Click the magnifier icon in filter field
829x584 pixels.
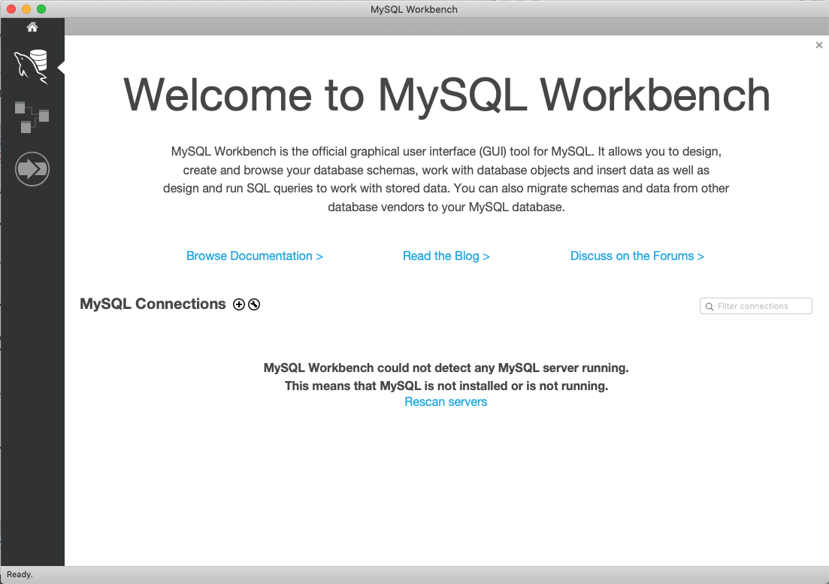coord(709,307)
